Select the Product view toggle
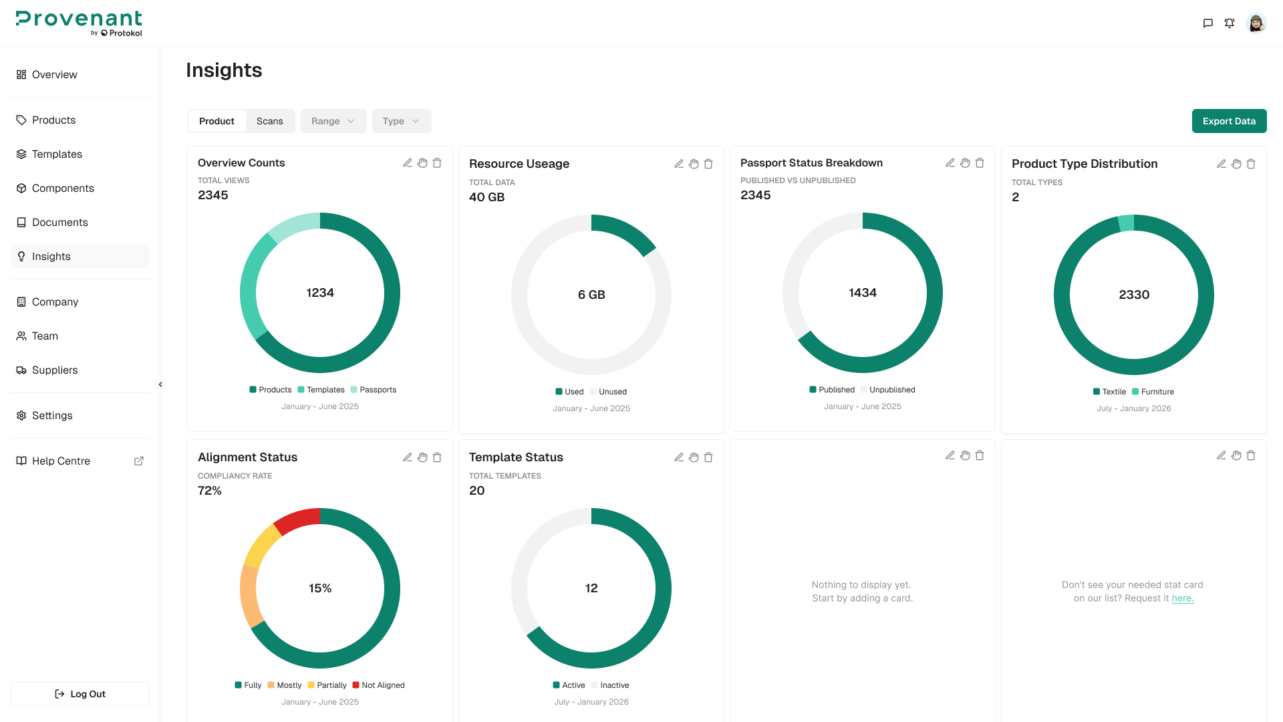The width and height of the screenshot is (1283, 722). click(217, 121)
